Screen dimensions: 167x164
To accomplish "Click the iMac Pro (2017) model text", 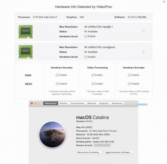I will click(x=84, y=127).
